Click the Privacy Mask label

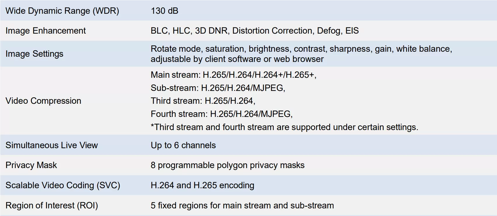point(31,165)
